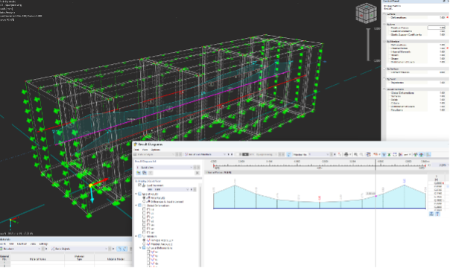Click the rightmost highlighted icon in Result Diagrams toolbar

coord(428,155)
